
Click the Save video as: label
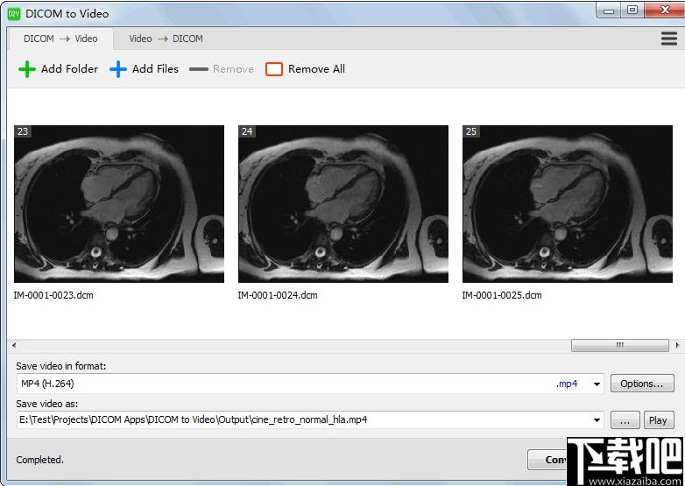(47, 404)
